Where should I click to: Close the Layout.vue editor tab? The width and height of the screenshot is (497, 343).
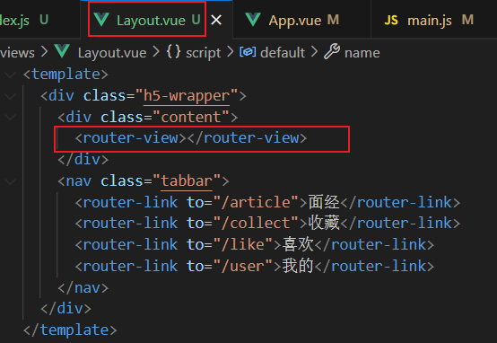pyautogui.click(x=216, y=21)
